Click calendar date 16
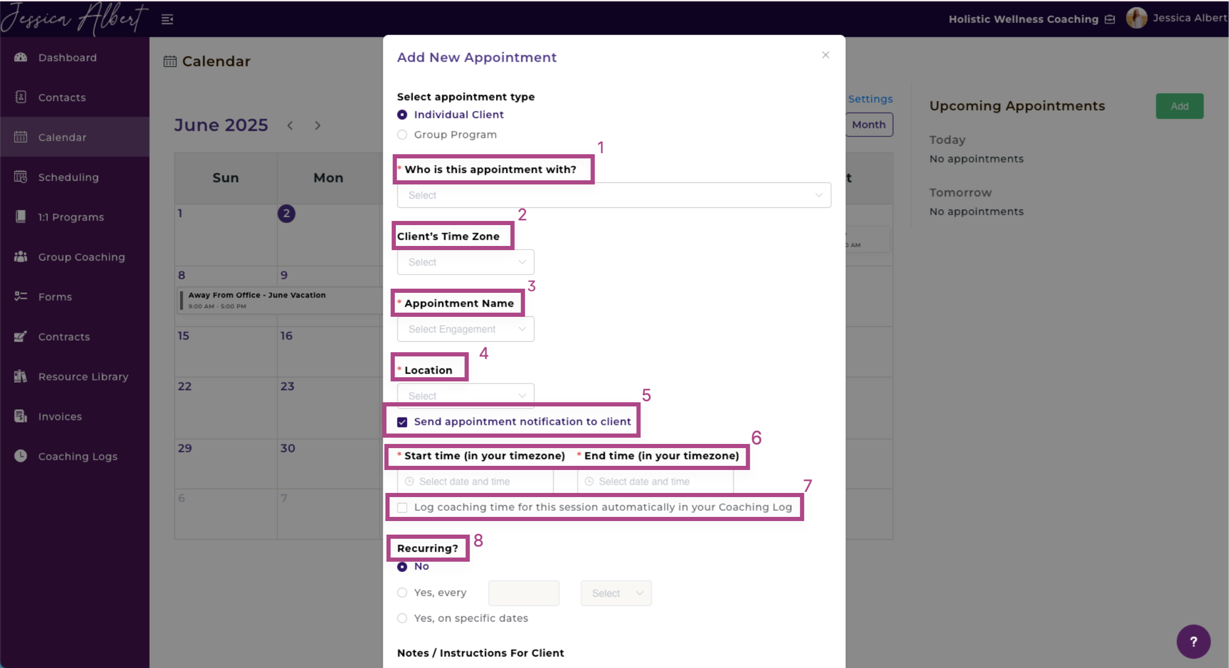 (286, 336)
